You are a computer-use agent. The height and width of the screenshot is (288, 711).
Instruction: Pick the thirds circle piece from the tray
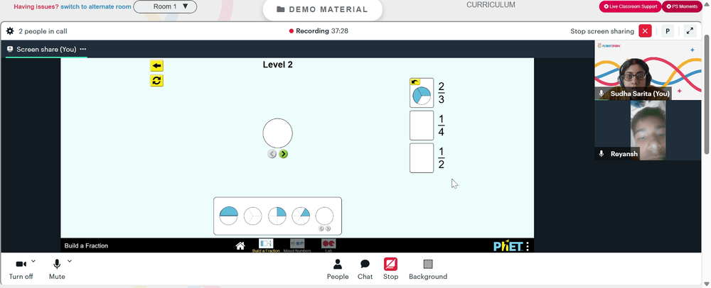pos(253,216)
